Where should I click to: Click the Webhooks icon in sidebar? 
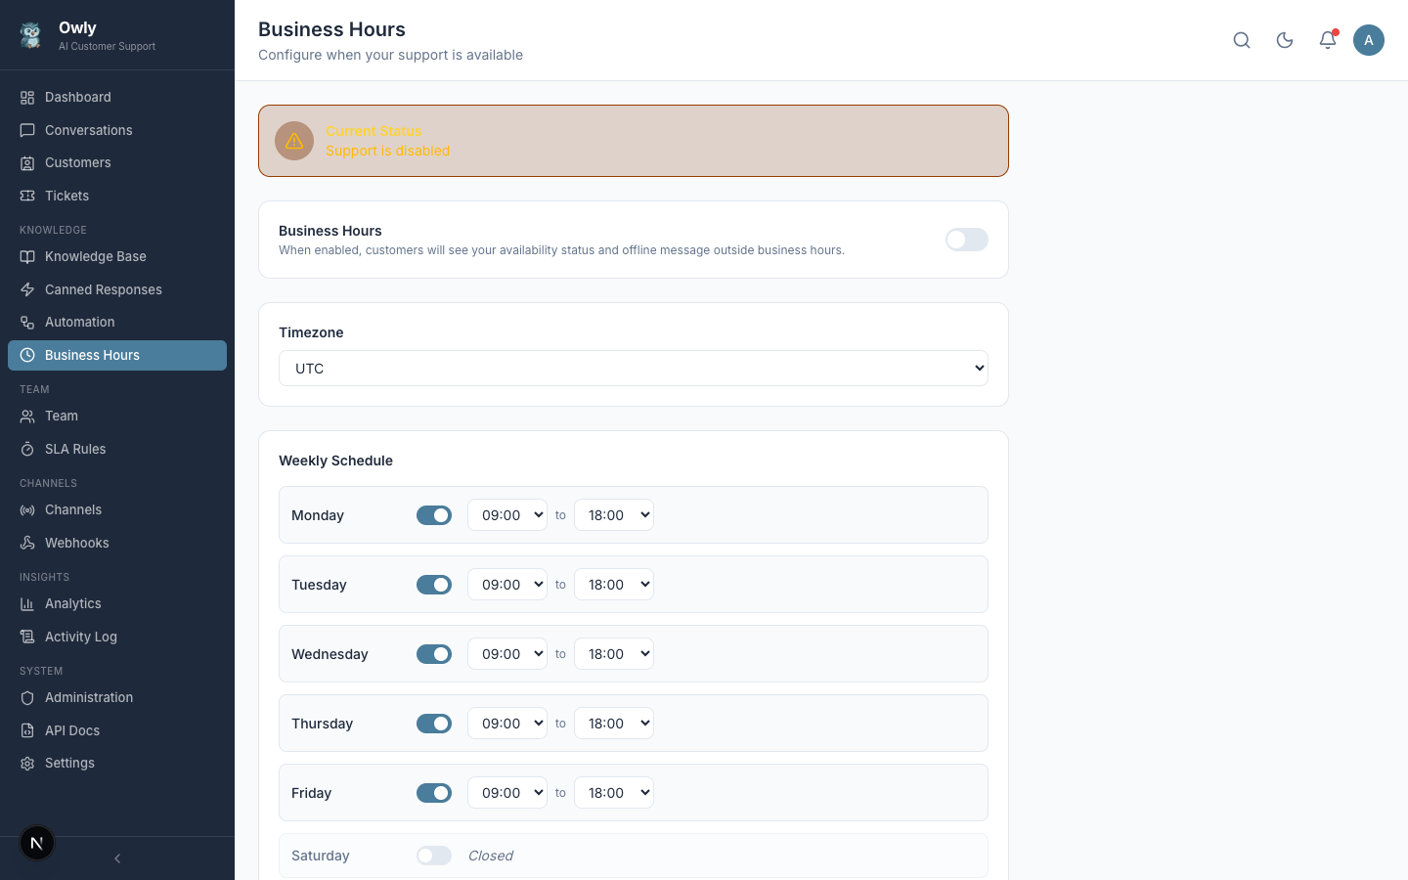27,543
